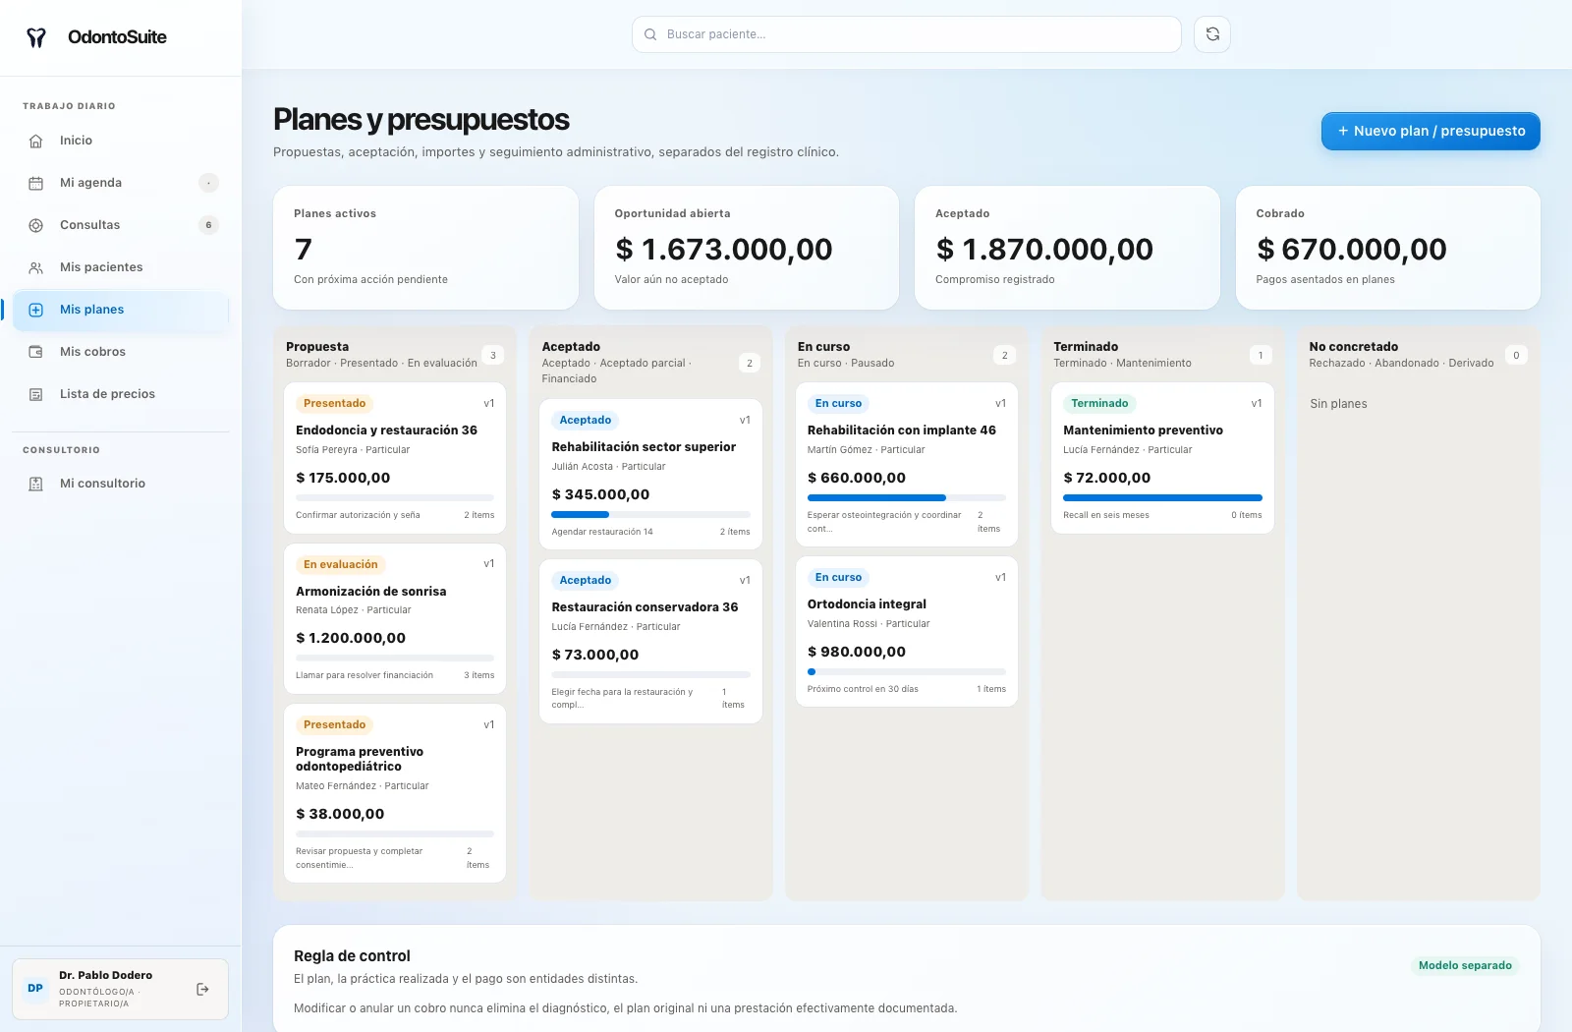Viewport: 1572px width, 1032px height.
Task: Click the magnifier icon in search bar
Action: pyautogui.click(x=650, y=34)
